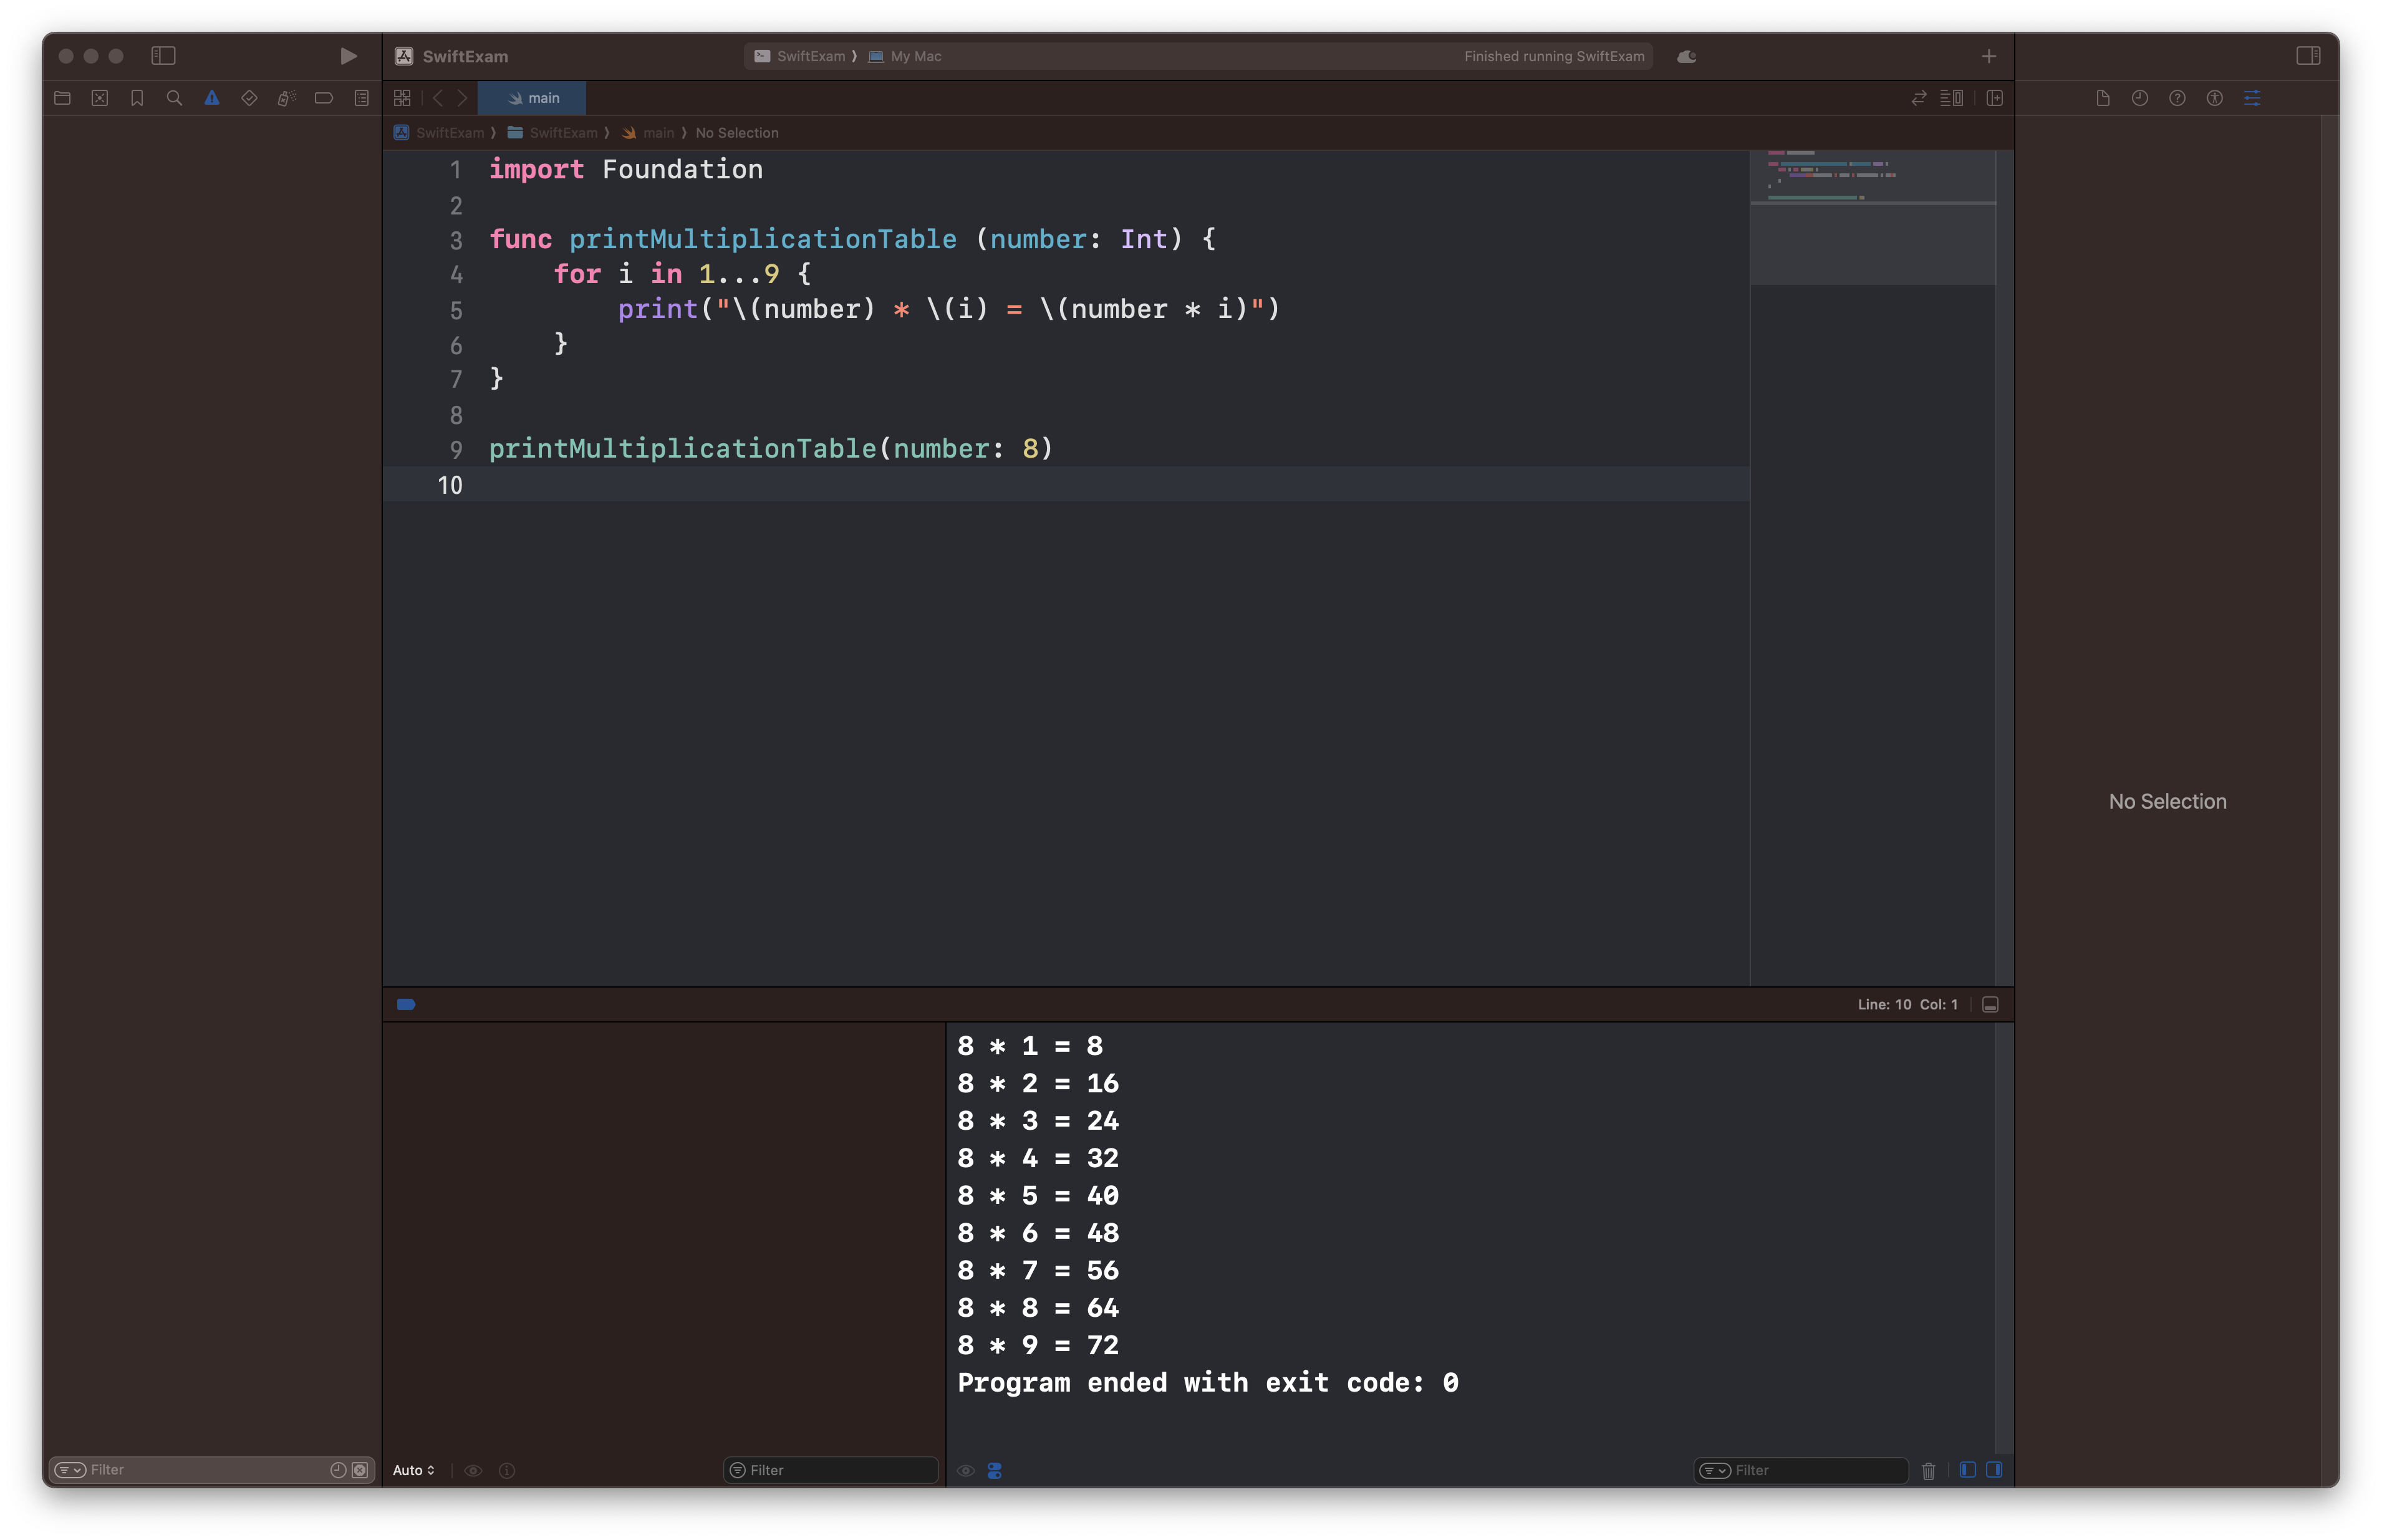Screen dimensions: 2382x1540
Task: Open editor options (minimap) menu
Action: [x=1951, y=98]
